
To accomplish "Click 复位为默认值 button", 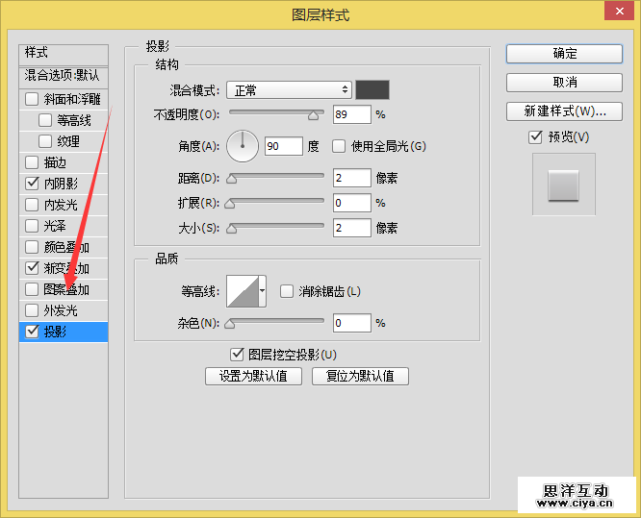I will (x=360, y=376).
